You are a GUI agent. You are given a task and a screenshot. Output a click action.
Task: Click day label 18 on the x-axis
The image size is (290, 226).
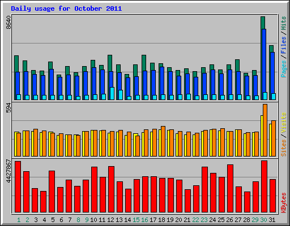(161, 220)
